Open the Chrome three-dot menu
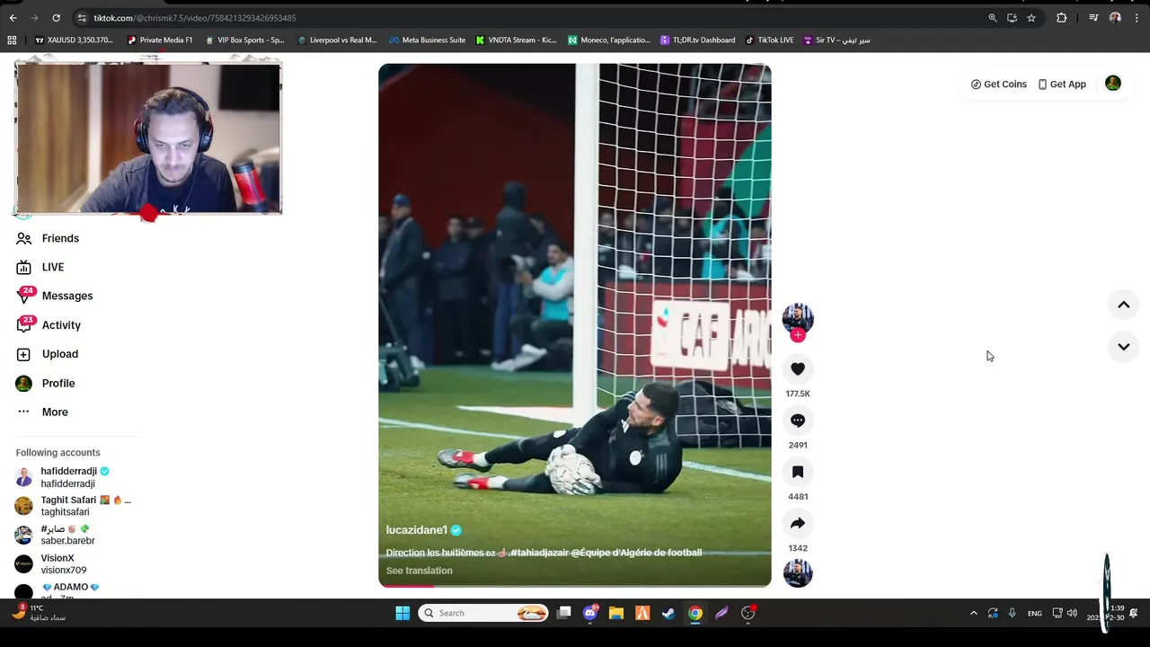Viewport: 1150px width, 647px height. point(1137,18)
